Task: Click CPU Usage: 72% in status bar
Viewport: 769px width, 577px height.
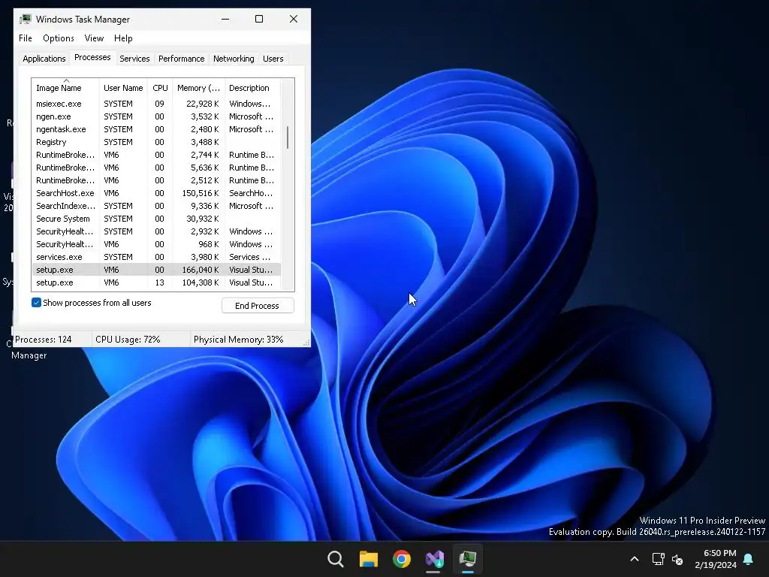Action: (128, 340)
